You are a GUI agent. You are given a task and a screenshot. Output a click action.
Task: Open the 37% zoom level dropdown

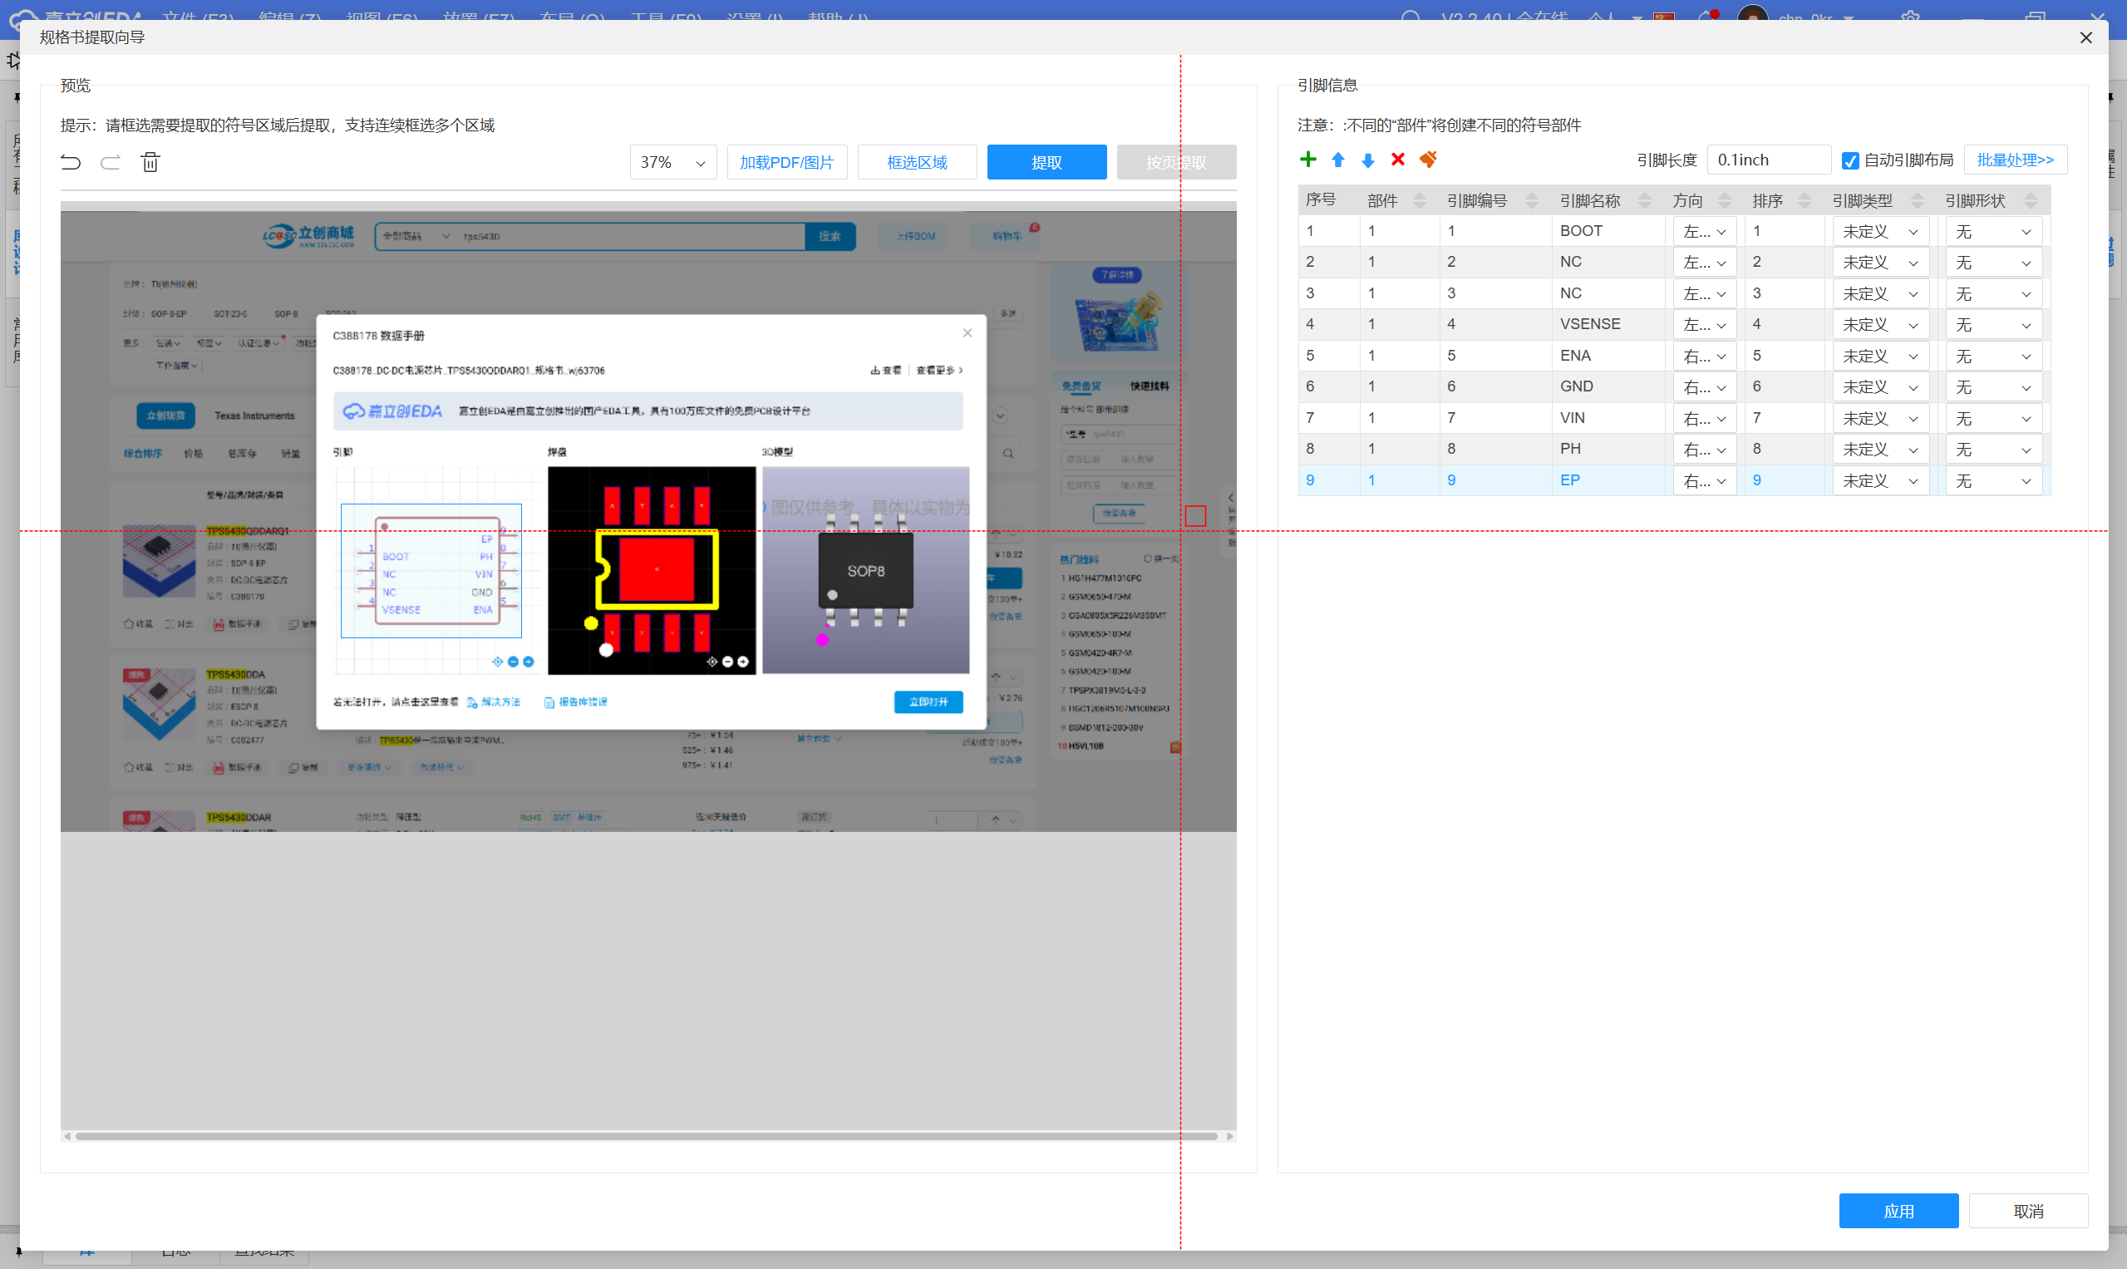click(x=672, y=161)
